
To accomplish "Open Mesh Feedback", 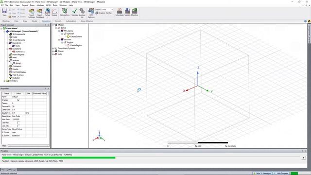I will [40, 13].
